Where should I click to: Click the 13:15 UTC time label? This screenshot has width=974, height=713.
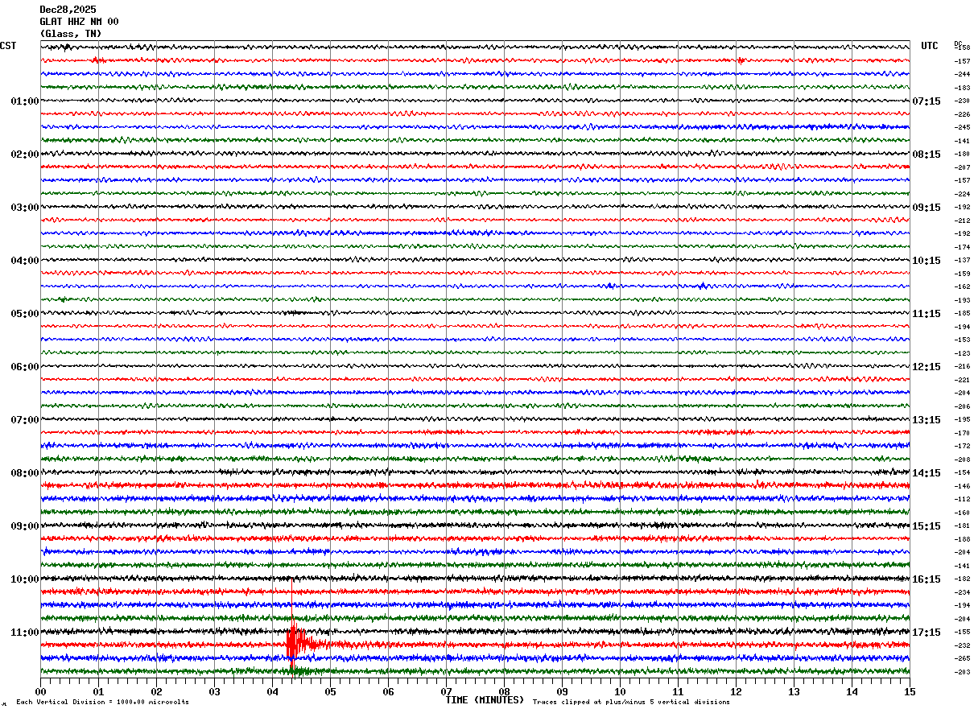[x=927, y=420]
